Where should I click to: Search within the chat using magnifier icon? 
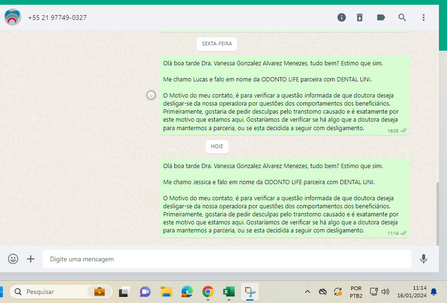point(402,18)
